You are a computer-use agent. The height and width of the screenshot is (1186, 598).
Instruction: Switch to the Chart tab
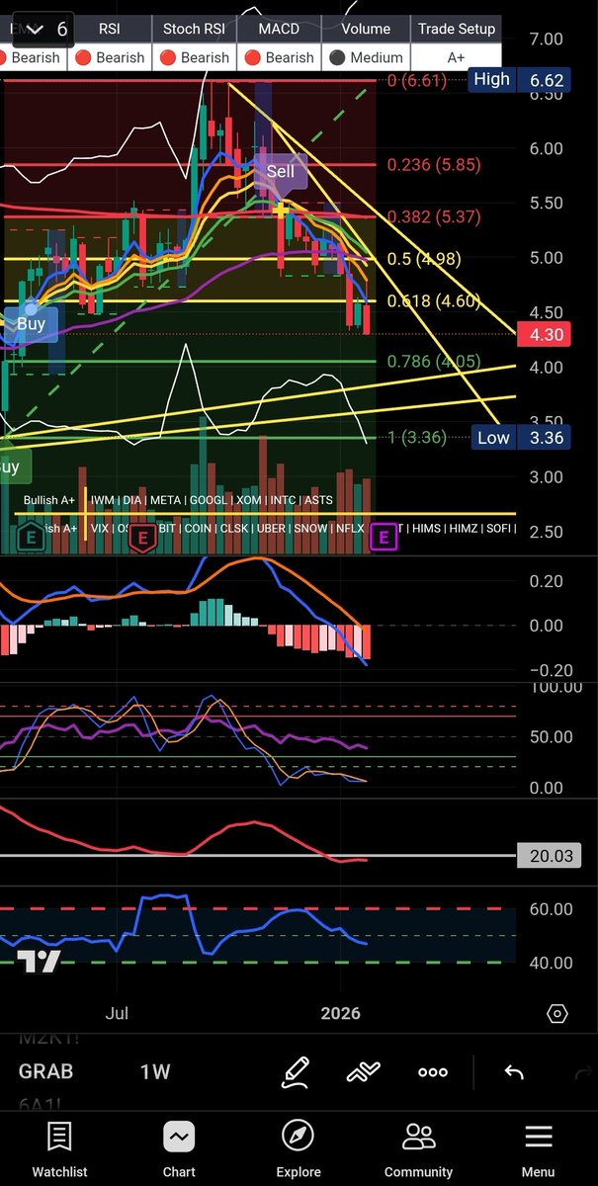pos(179,1148)
